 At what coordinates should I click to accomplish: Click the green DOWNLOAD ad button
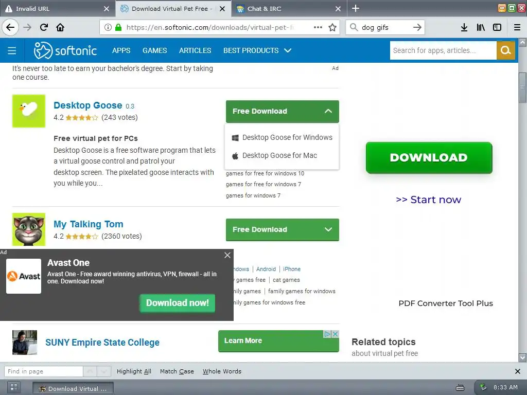(x=429, y=157)
